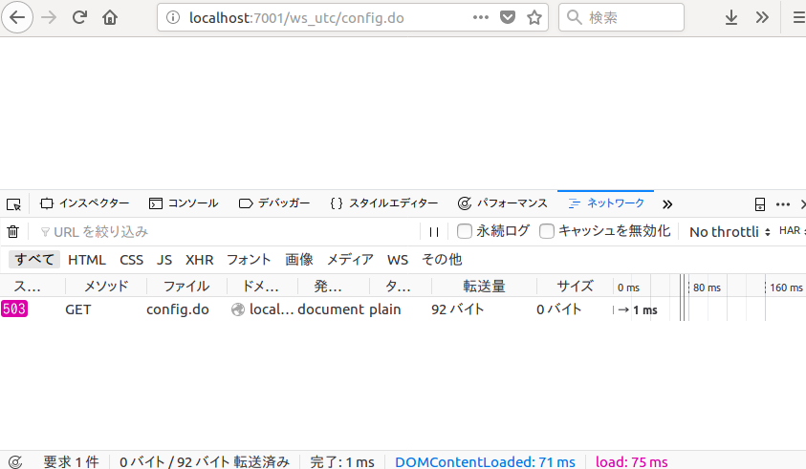Select the ネットワーク tab
Viewport: 806px width, 469px height.
[606, 203]
